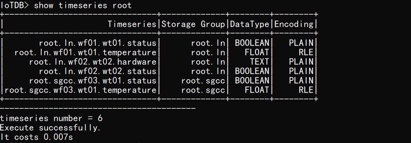This screenshot has height=143, width=411.
Task: Click the first row's BOOLEAN cell
Action: pyautogui.click(x=252, y=43)
